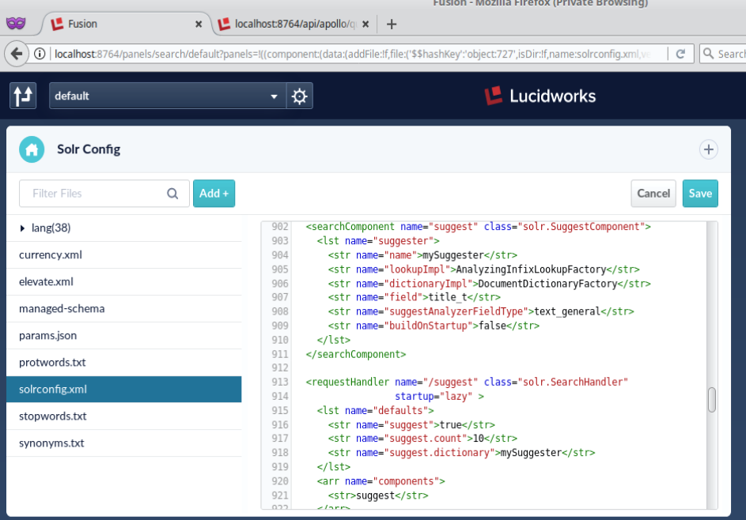Click the browser URL address bar
Screen dimensions: 746x520
point(352,54)
